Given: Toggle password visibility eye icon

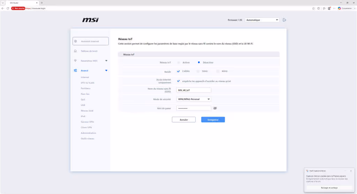Looking at the screenshot, I should (x=215, y=108).
